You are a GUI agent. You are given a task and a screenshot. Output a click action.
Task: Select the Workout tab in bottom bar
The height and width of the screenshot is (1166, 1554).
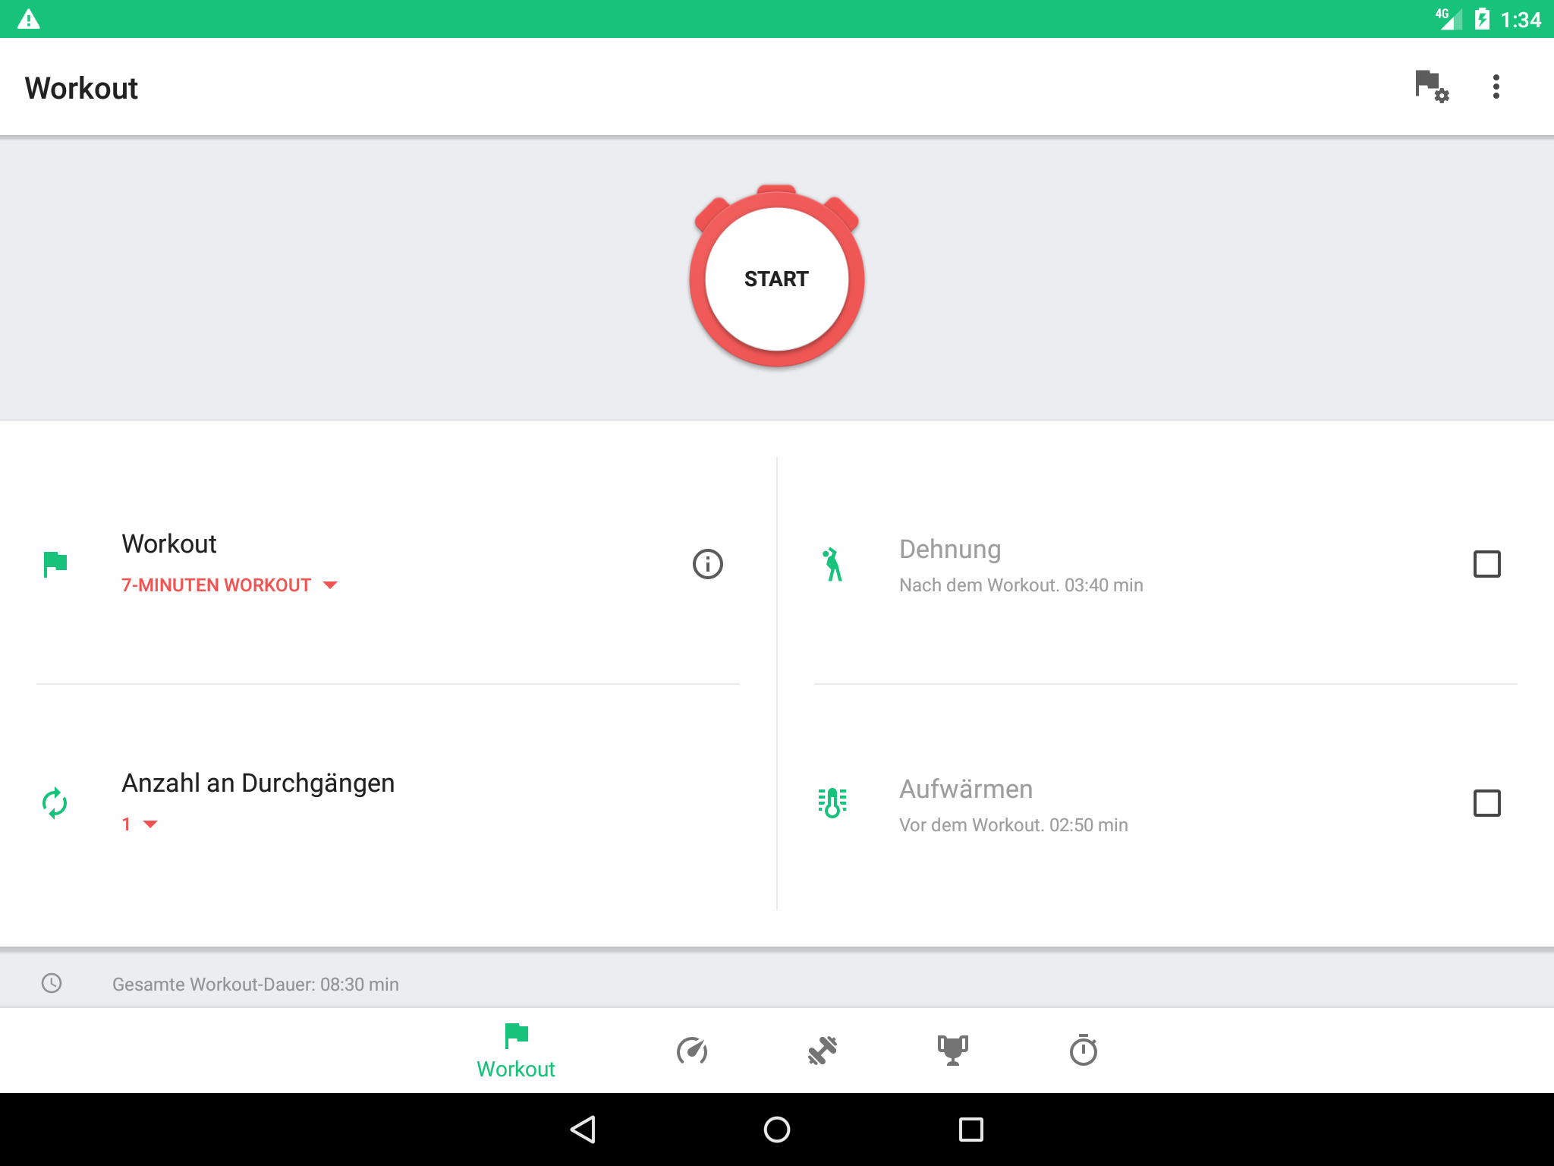click(516, 1051)
